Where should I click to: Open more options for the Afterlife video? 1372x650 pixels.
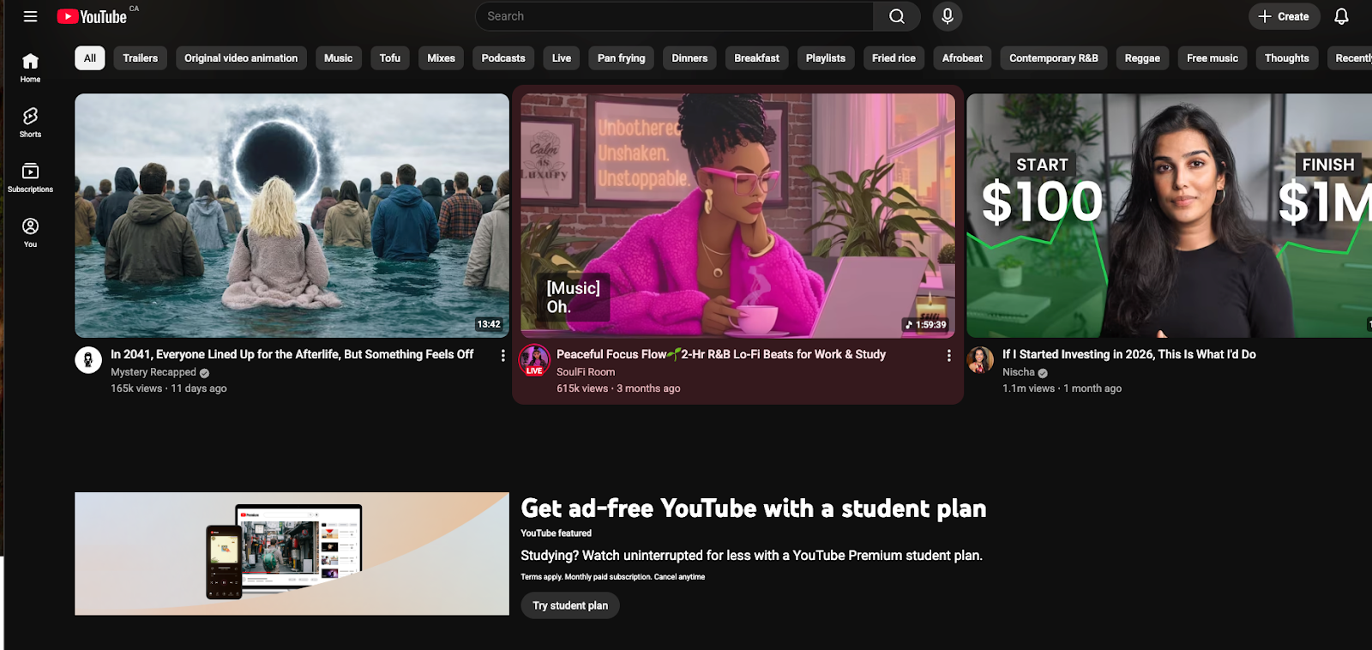[x=503, y=355]
